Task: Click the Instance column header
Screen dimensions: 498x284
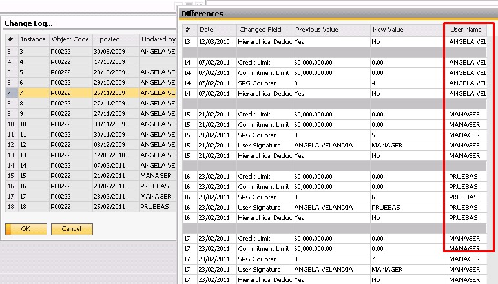Action: [x=34, y=39]
